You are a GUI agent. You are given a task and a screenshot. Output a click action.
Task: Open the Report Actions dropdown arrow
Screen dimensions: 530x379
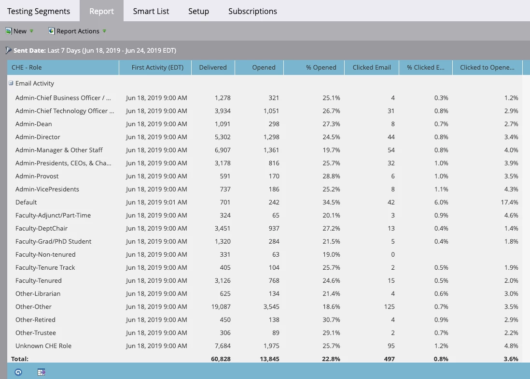[x=104, y=31]
